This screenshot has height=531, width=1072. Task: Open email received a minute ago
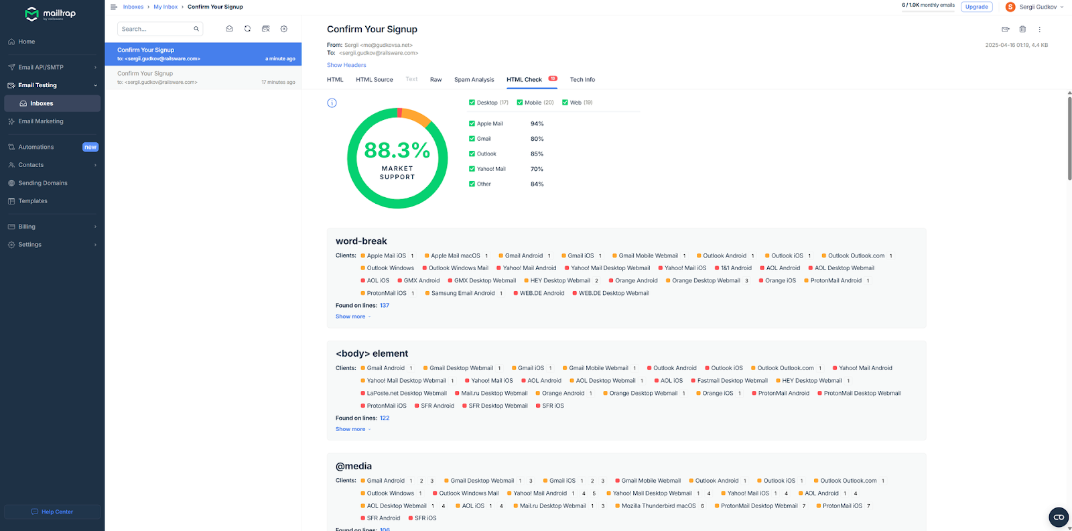click(203, 54)
